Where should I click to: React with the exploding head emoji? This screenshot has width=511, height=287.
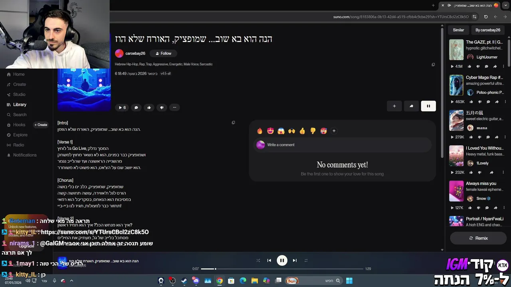point(323,131)
